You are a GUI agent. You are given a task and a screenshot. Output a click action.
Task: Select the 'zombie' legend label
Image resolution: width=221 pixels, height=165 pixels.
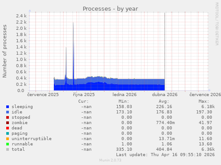(20, 123)
